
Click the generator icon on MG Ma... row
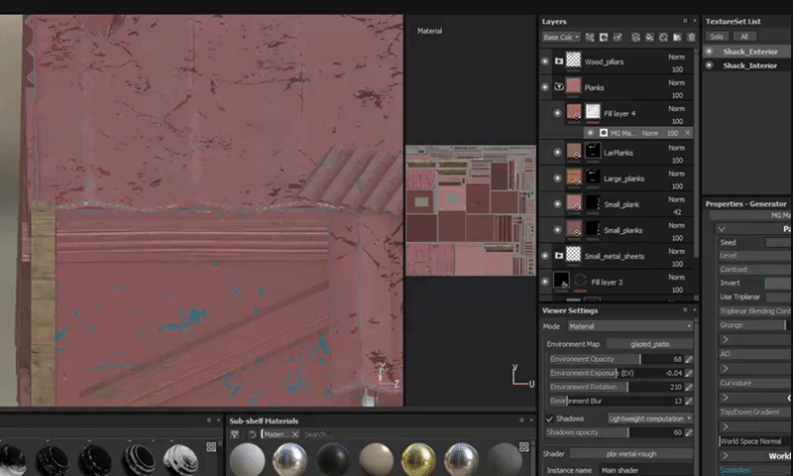click(x=604, y=133)
